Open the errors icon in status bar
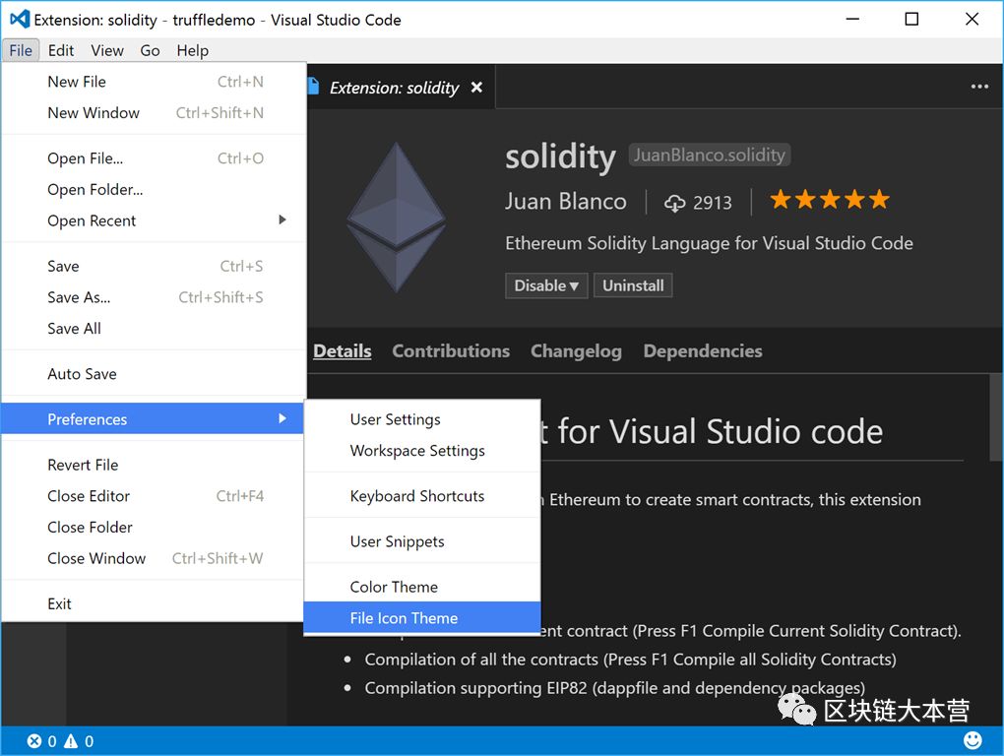The height and width of the screenshot is (756, 1004). (x=33, y=741)
